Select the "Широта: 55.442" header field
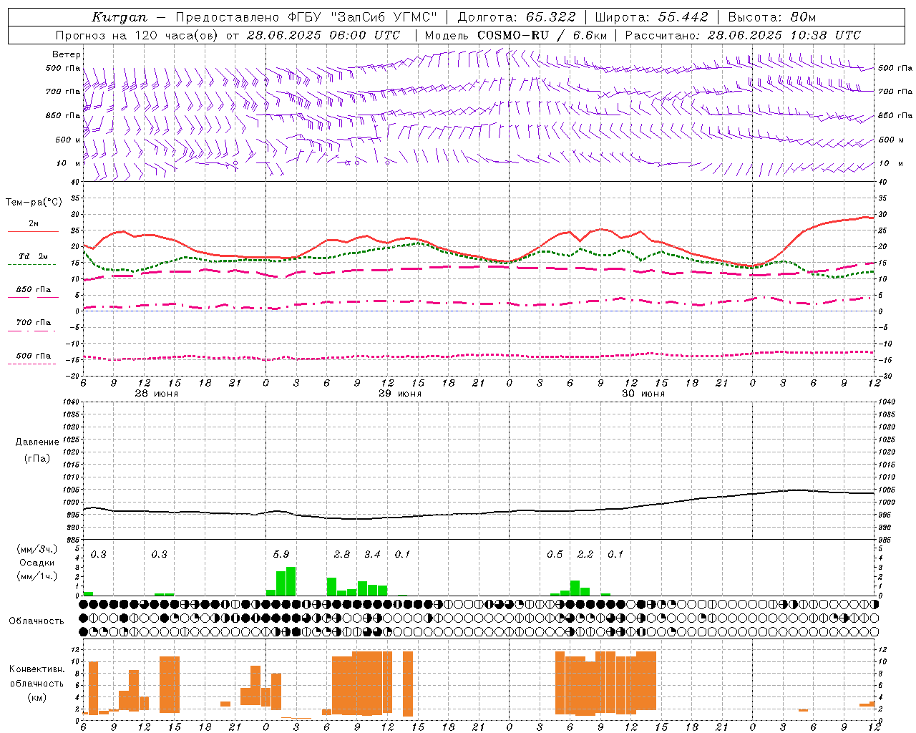916x733 pixels. point(652,17)
